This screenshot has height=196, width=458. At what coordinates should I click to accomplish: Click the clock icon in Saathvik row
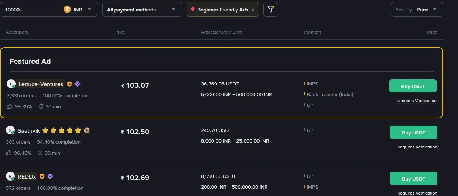pos(40,153)
